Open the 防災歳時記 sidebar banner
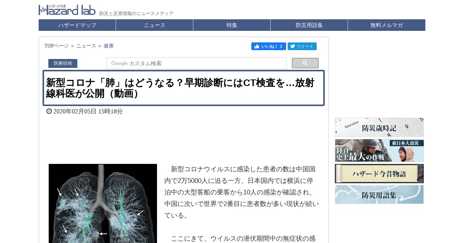Viewport: 464px width, 243px height. 379,127
